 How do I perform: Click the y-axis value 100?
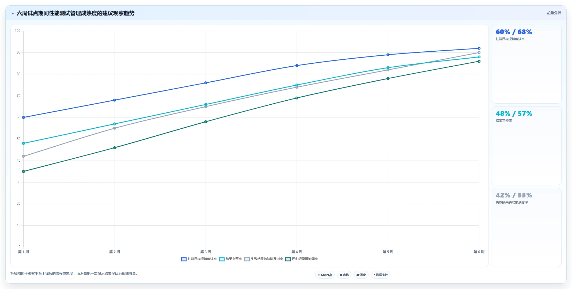tap(18, 31)
